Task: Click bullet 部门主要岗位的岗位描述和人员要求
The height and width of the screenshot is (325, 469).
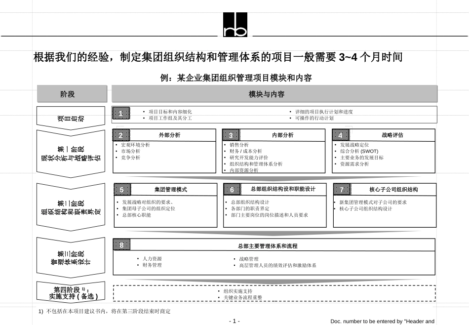Action: [269, 215]
